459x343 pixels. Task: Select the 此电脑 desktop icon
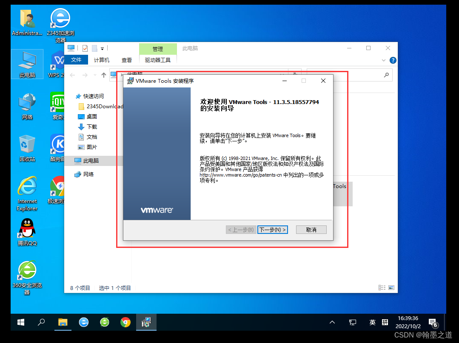(x=27, y=64)
